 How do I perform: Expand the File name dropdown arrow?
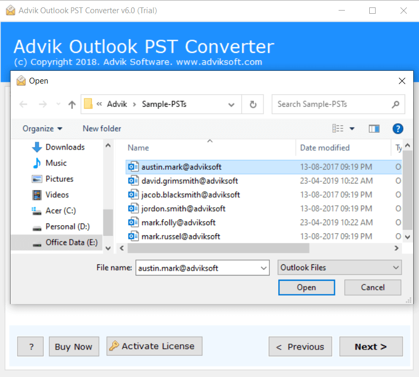(264, 268)
